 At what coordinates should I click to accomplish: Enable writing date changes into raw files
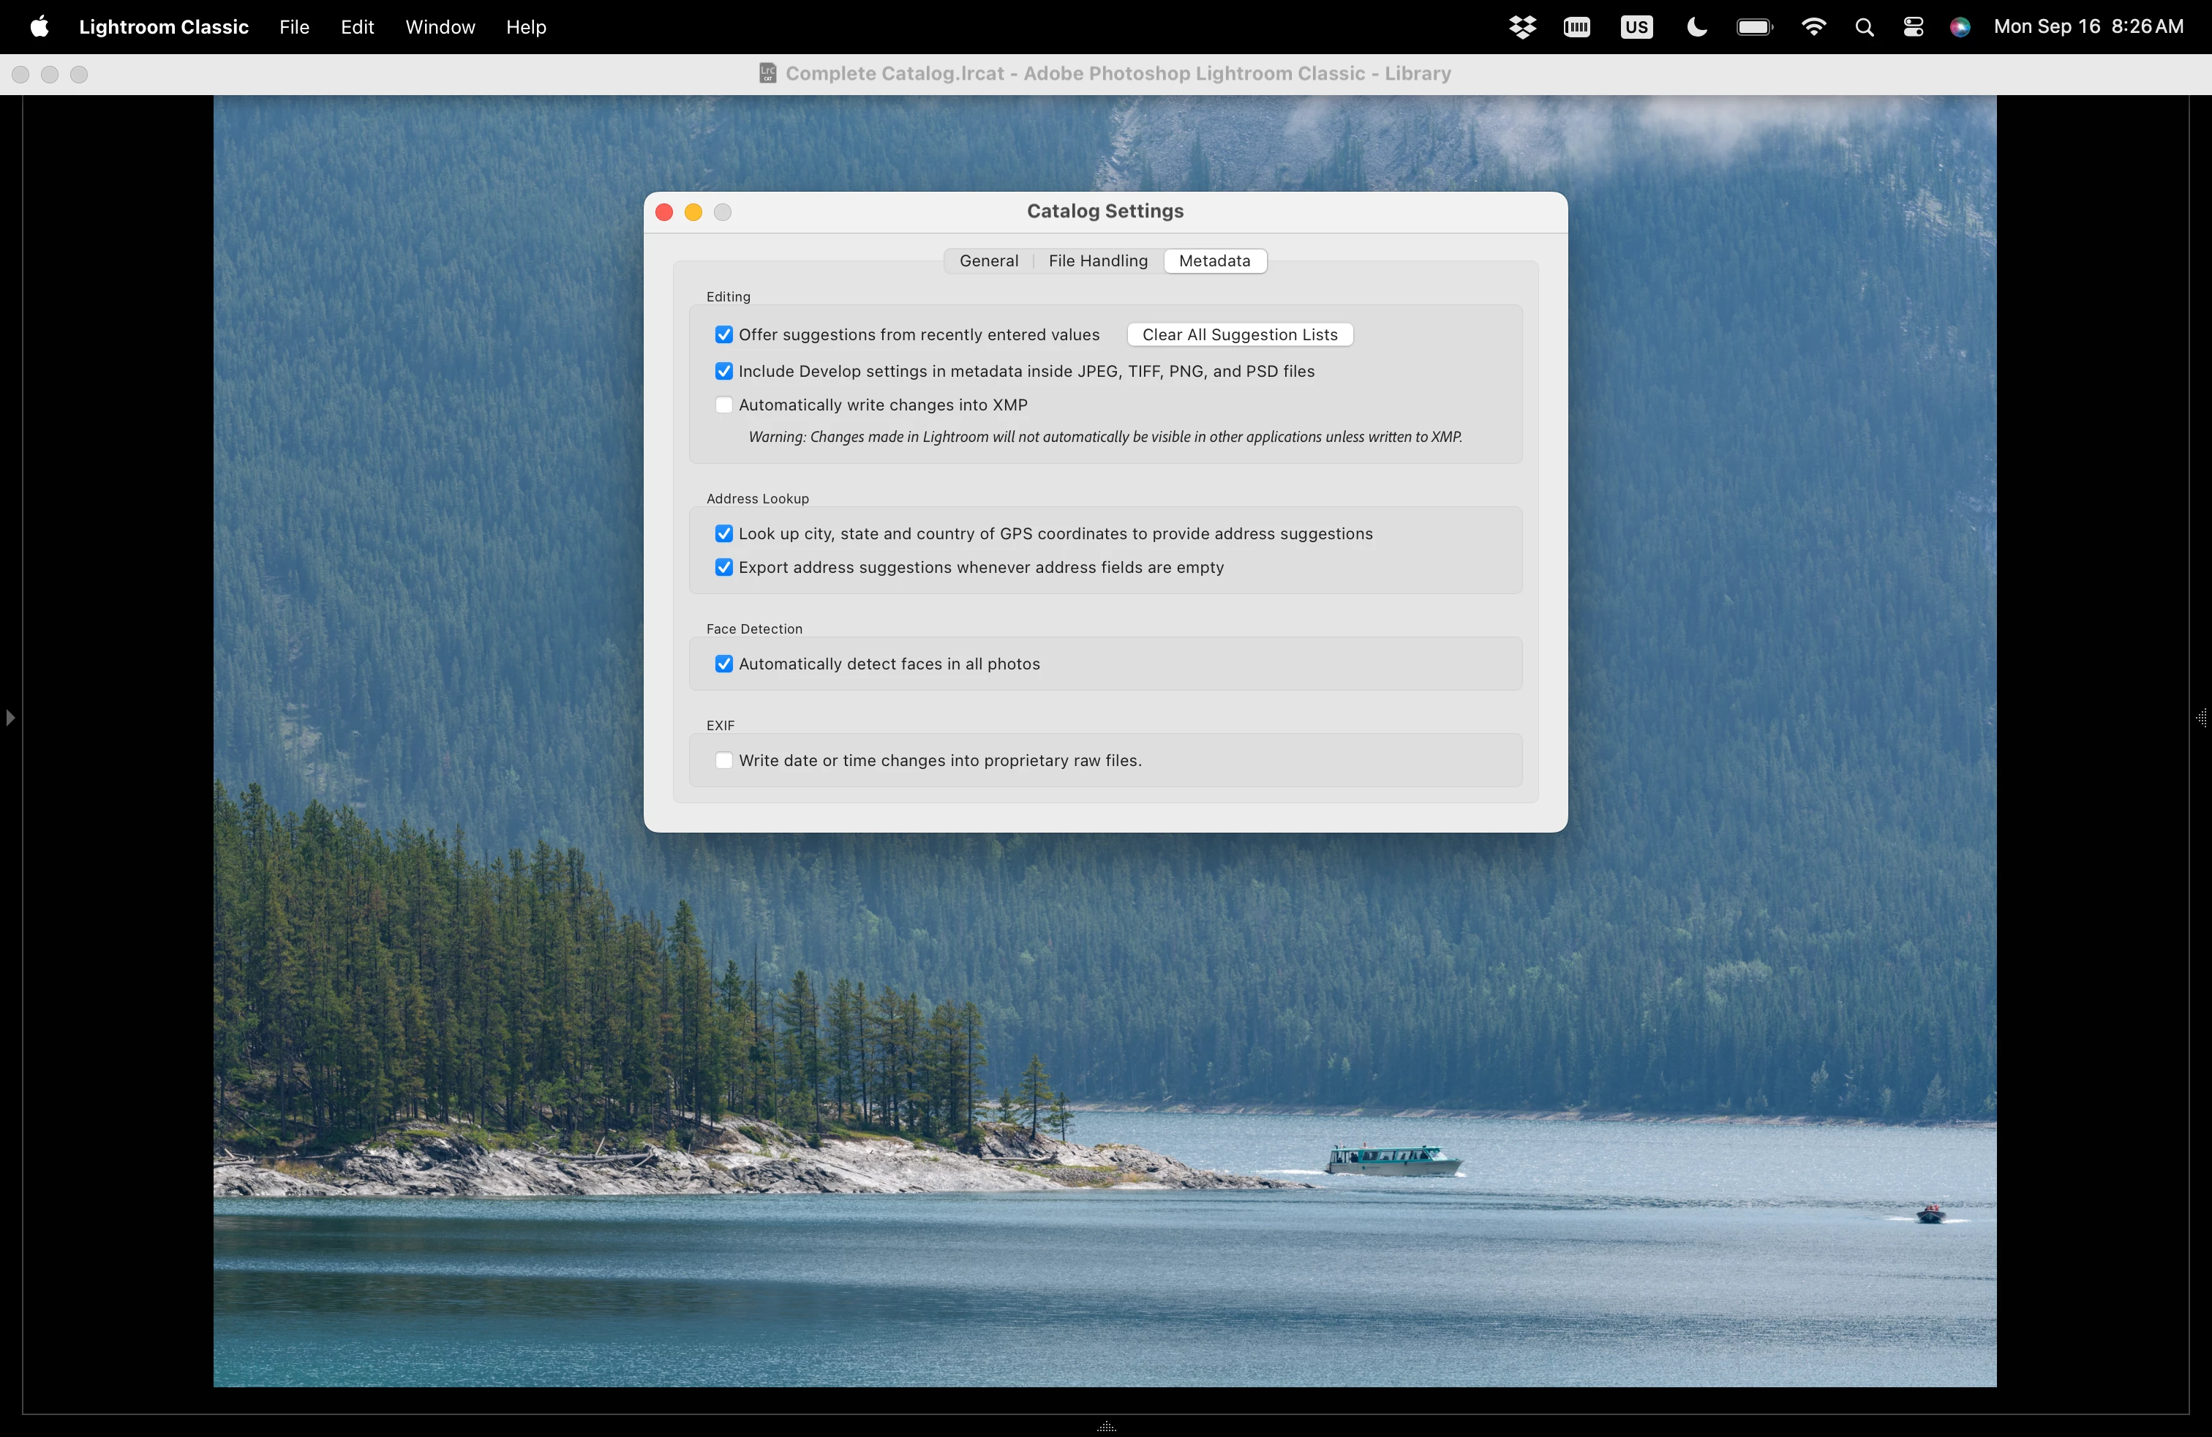724,760
